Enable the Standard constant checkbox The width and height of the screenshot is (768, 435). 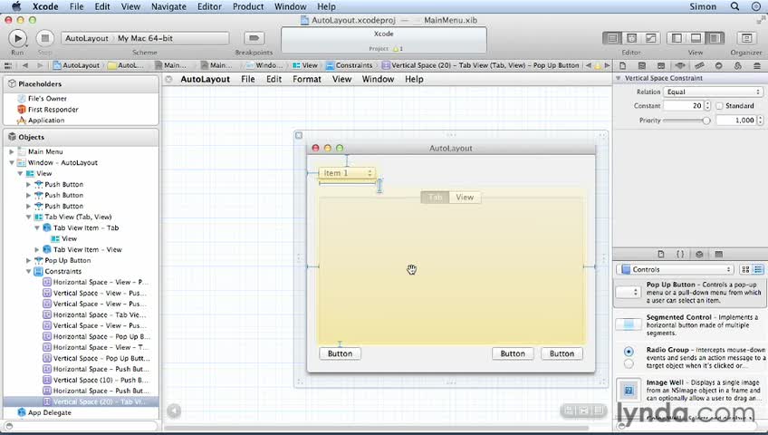pos(719,106)
